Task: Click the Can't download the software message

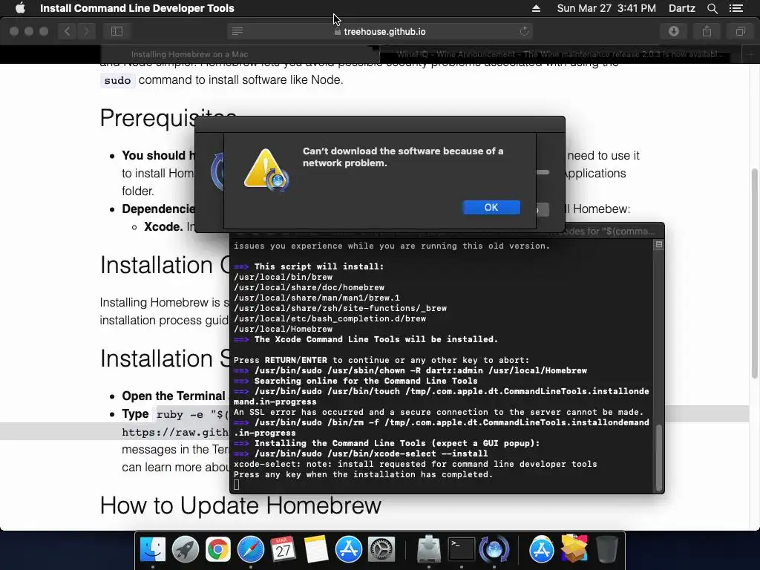Action: tap(403, 157)
